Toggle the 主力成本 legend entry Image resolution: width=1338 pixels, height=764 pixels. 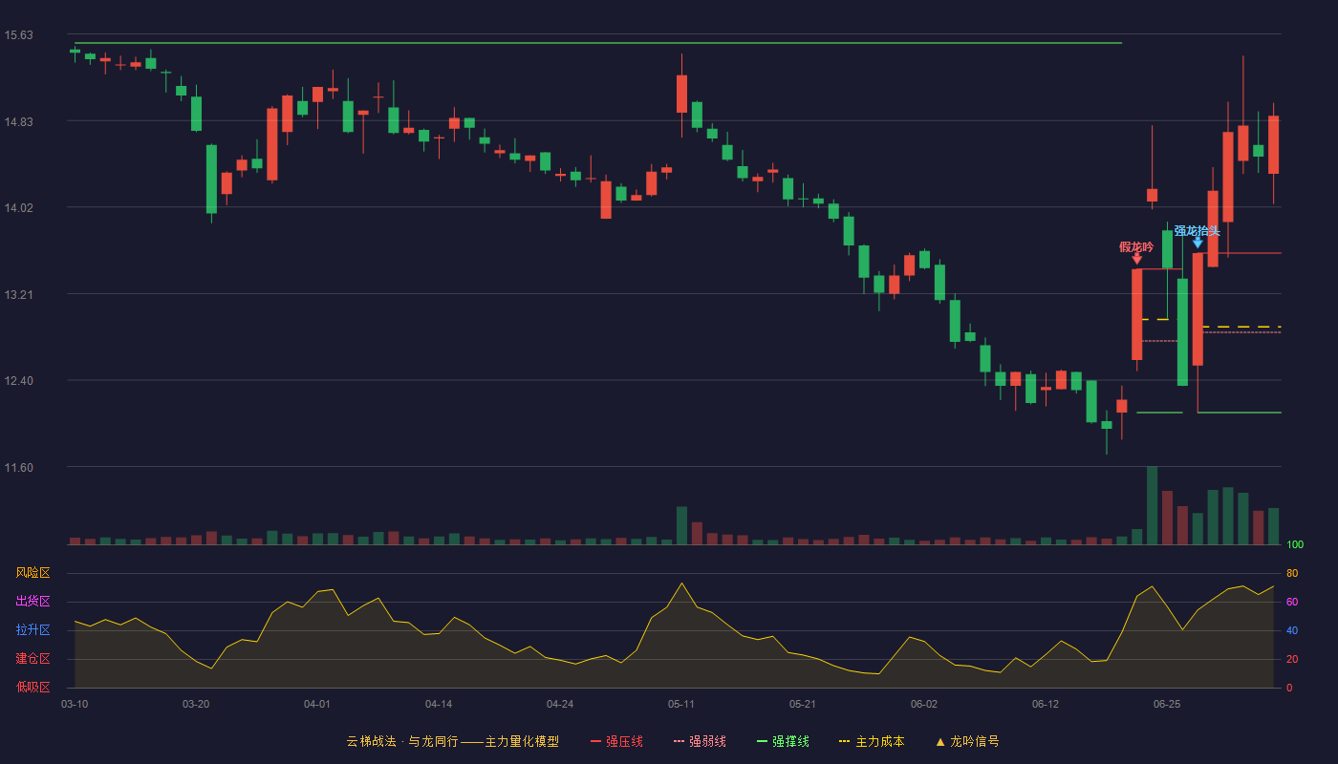click(x=872, y=741)
